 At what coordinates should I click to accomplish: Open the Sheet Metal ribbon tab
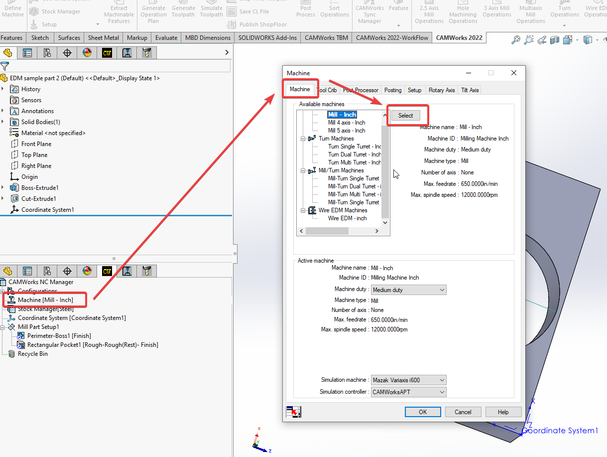pyautogui.click(x=104, y=38)
